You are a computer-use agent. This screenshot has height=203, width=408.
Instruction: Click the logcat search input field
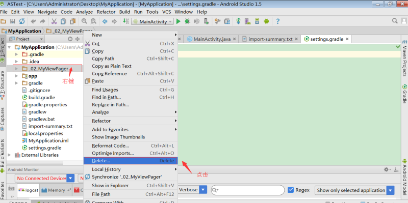tap(248, 190)
